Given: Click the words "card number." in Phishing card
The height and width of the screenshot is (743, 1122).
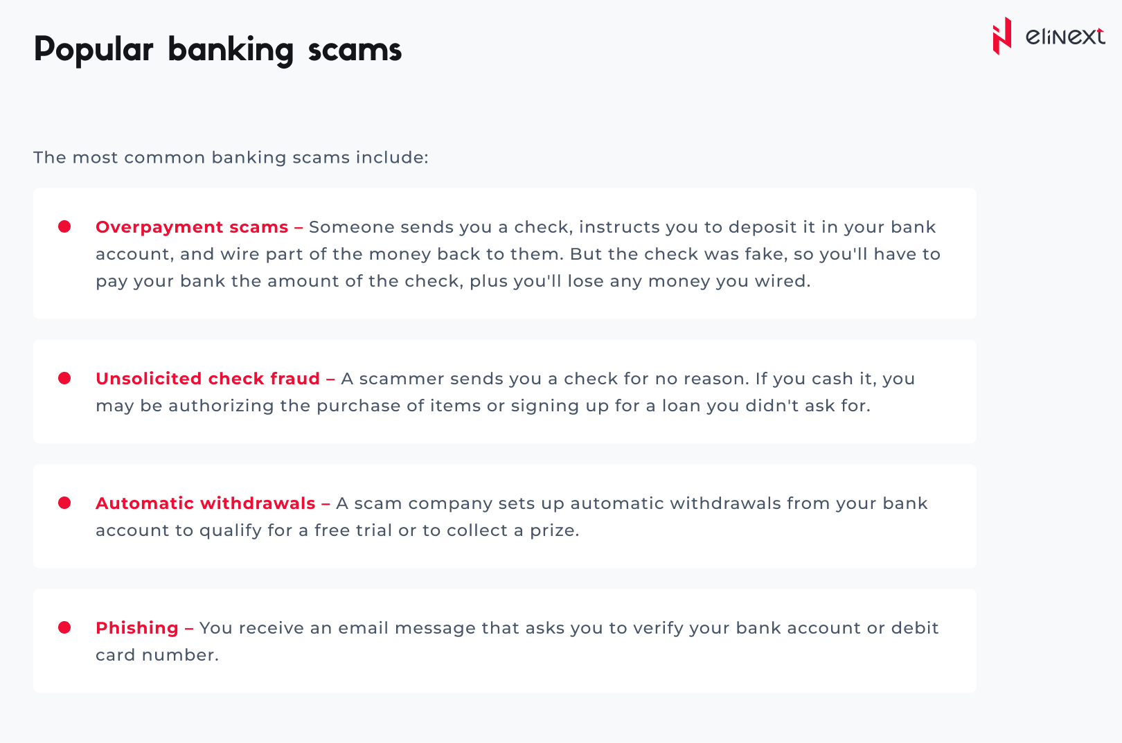Looking at the screenshot, I should (x=157, y=655).
